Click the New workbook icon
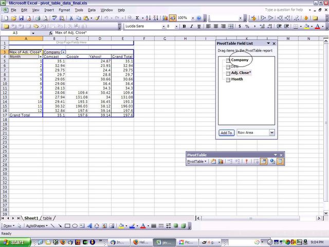The height and width of the screenshot is (247, 329). click(x=6, y=19)
